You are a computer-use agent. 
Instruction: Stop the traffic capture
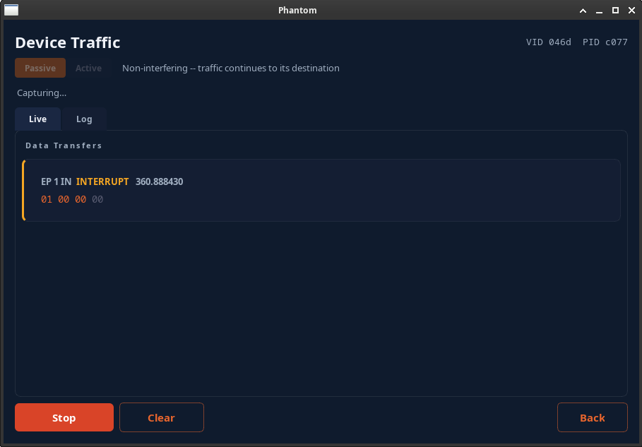(x=64, y=417)
